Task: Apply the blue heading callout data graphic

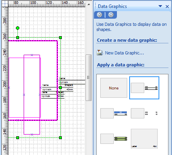Action: pyautogui.click(x=114, y=113)
